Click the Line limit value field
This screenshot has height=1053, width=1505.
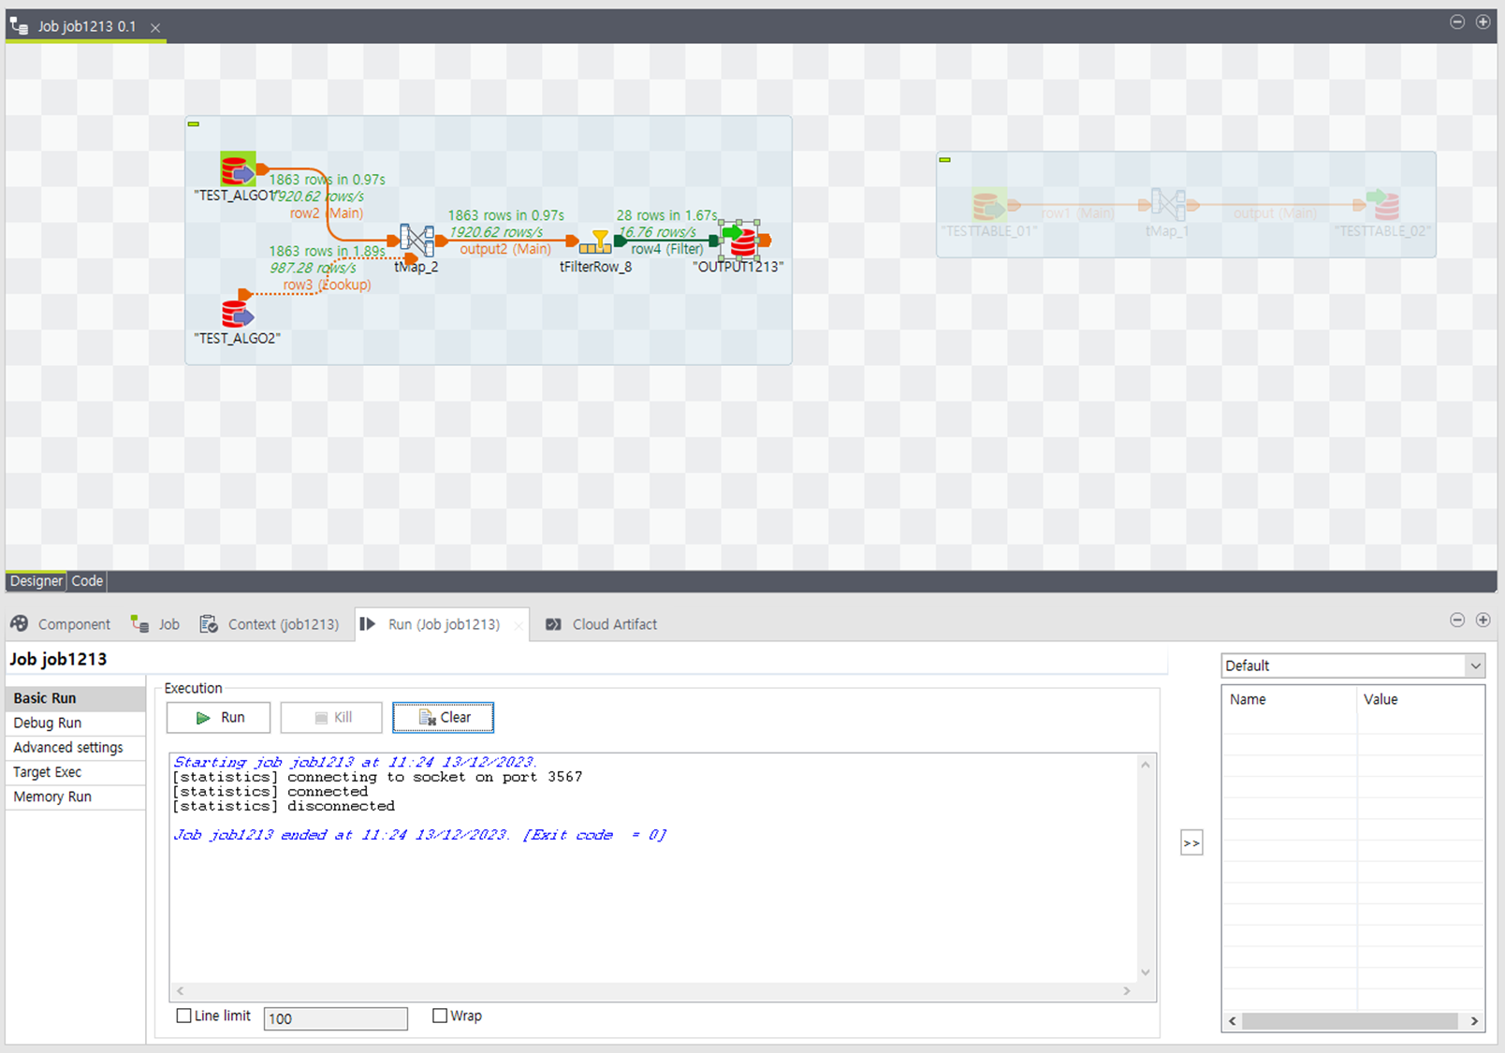pyautogui.click(x=336, y=1018)
